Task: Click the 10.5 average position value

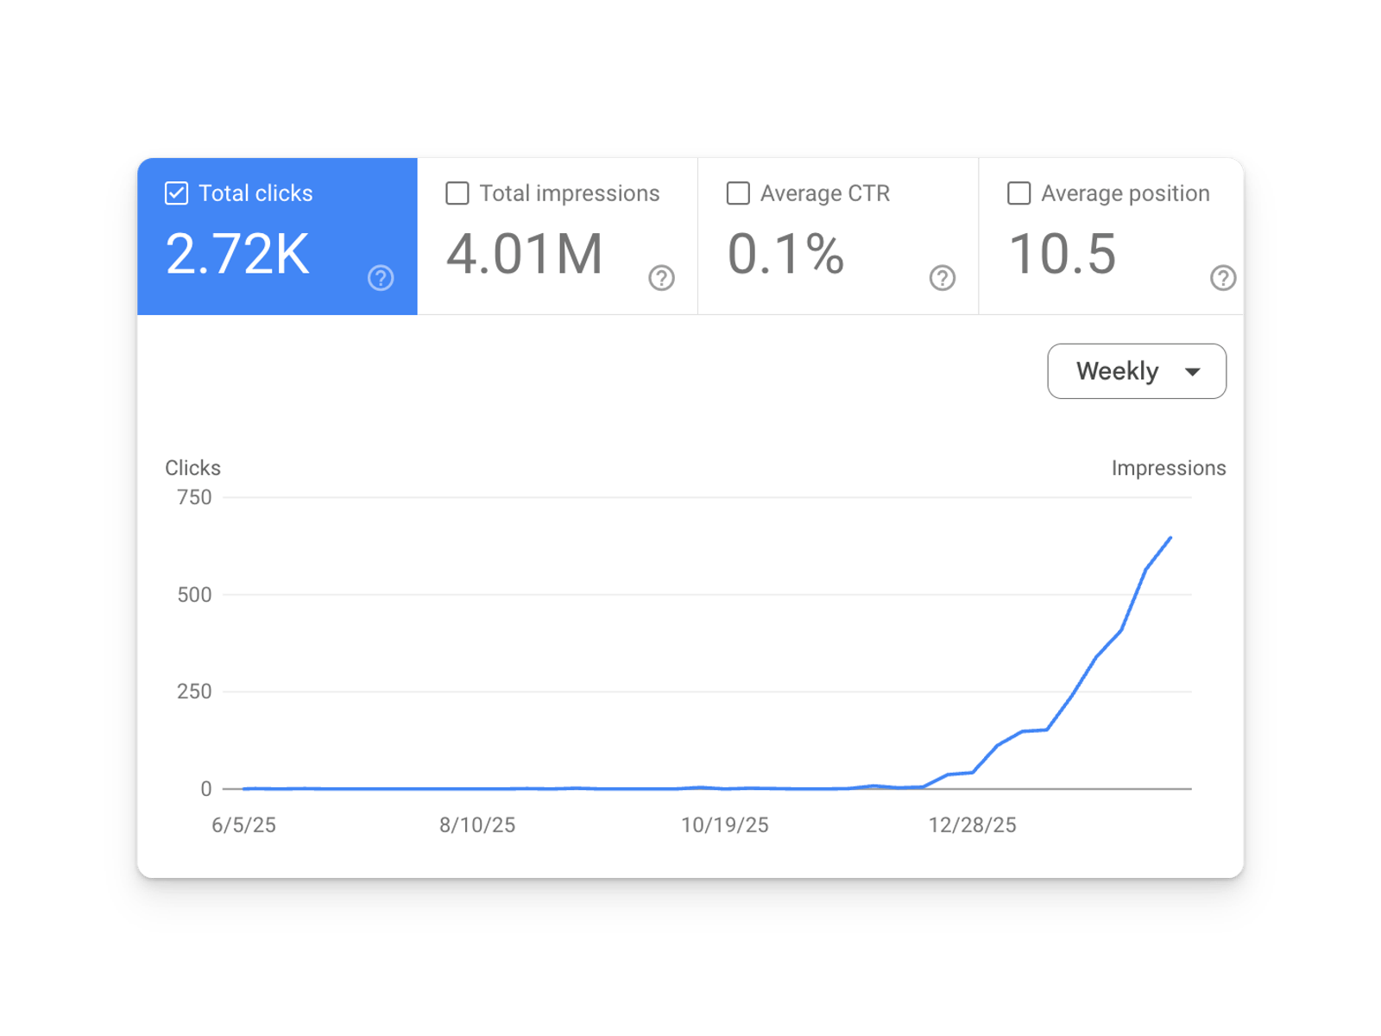Action: (1063, 255)
